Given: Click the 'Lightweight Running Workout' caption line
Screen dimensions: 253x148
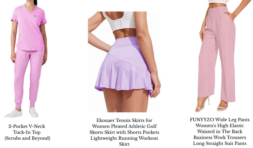Looking at the screenshot, I should [x=124, y=138].
